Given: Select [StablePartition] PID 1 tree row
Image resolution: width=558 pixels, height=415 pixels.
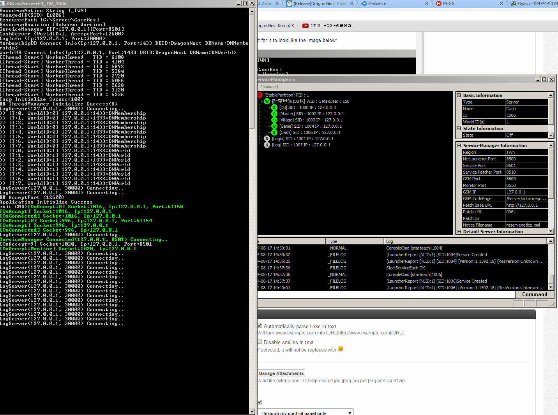Looking at the screenshot, I should click(x=287, y=95).
